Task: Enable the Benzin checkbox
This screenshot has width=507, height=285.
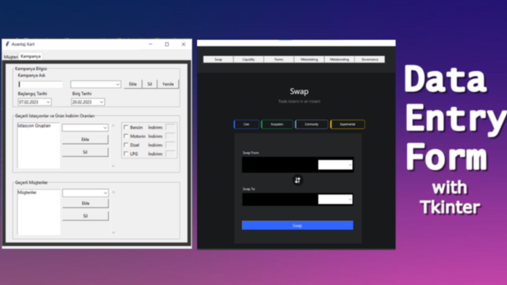Action: click(x=126, y=127)
